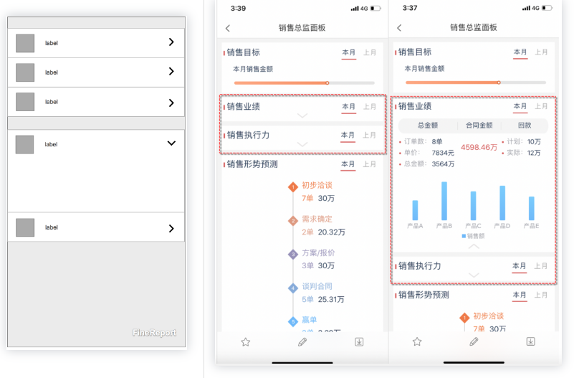Click the 实际 12万 value
The width and height of the screenshot is (574, 378).
534,153
